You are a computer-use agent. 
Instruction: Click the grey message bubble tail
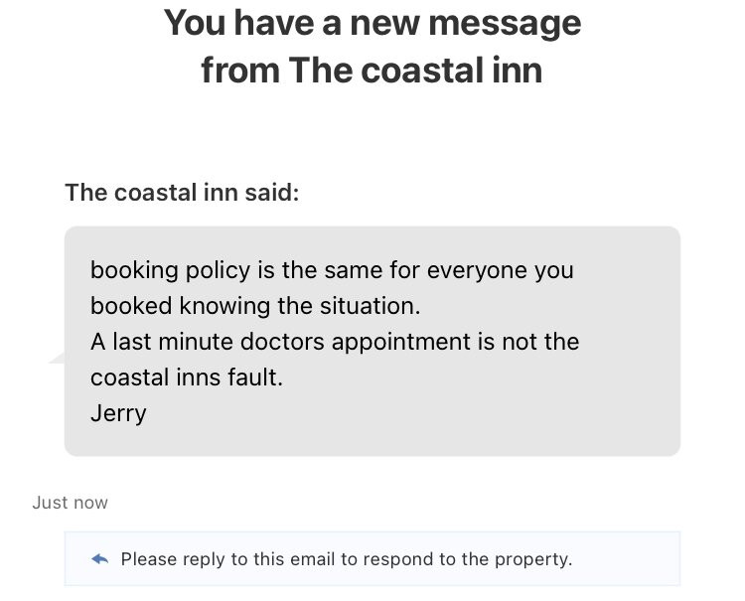point(57,358)
